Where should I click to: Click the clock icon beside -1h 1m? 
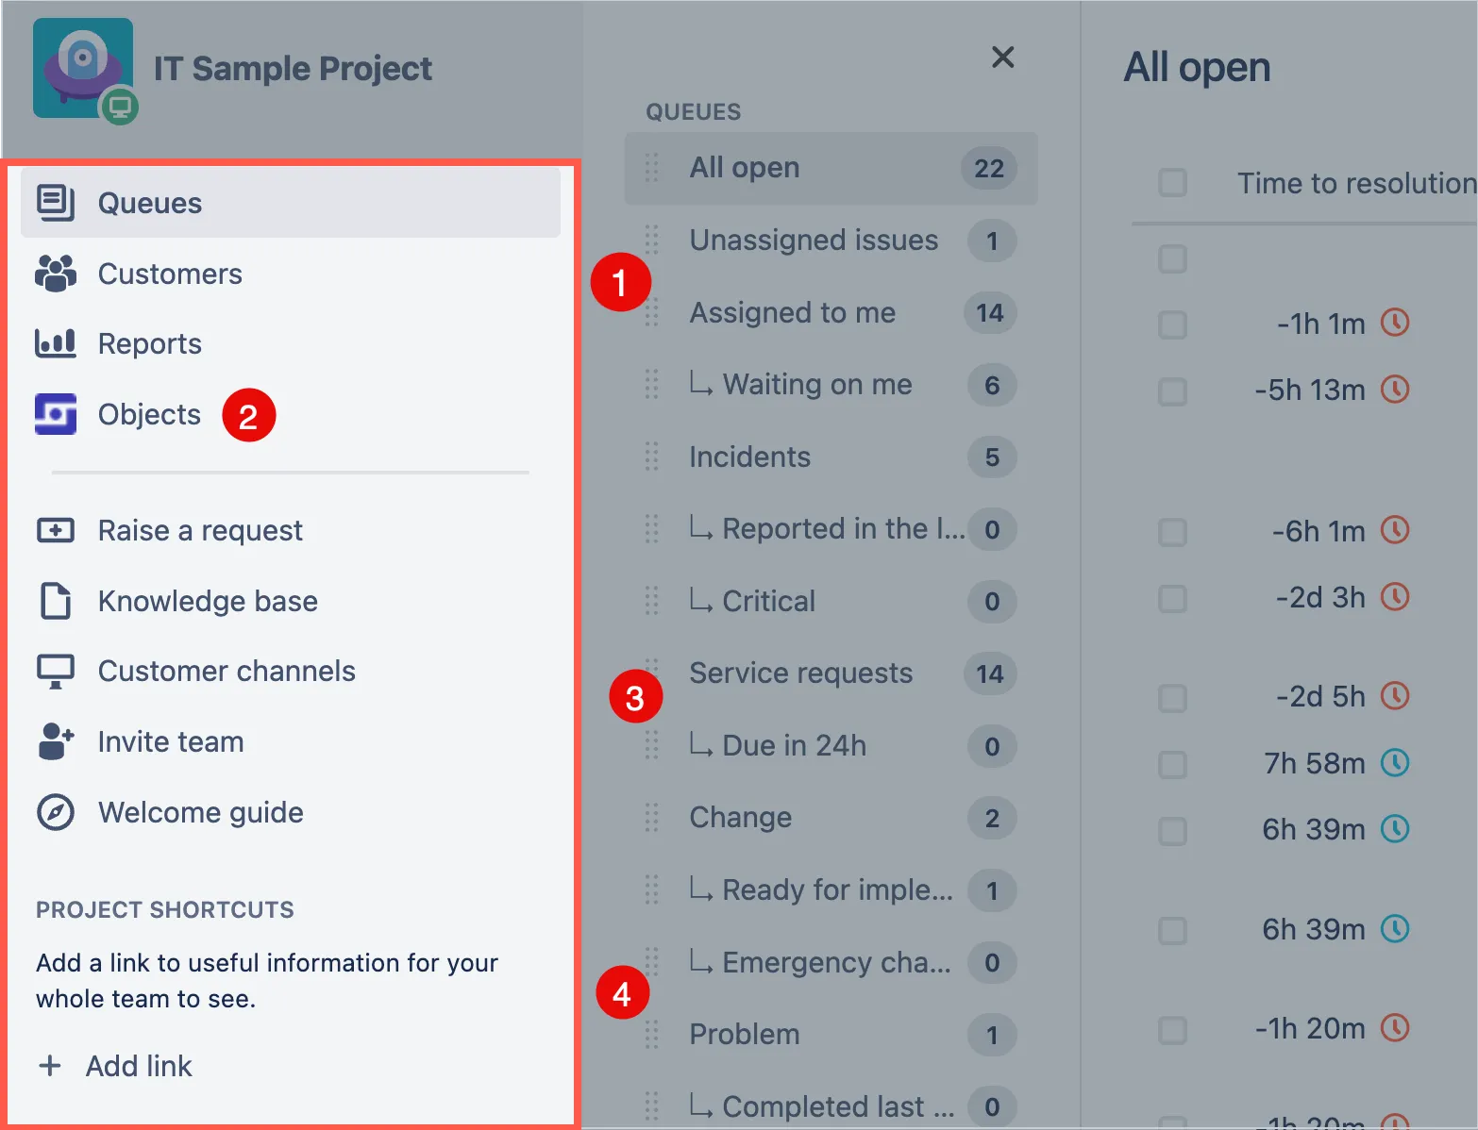pos(1395,323)
